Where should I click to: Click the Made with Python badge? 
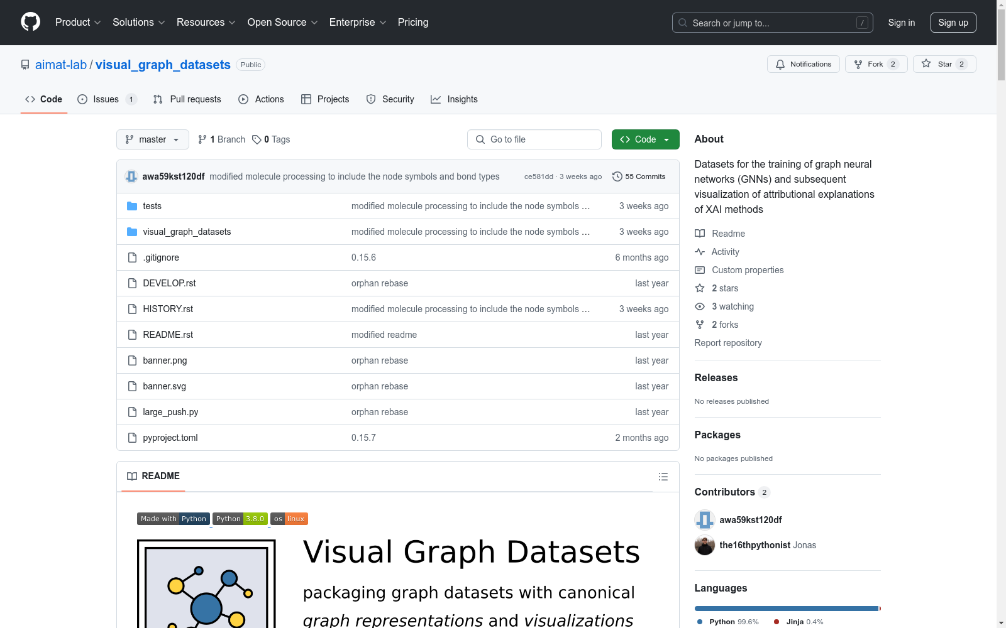[174, 519]
